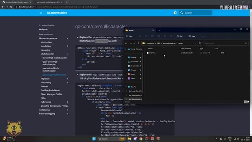The image size is (252, 142).
Task: Open the See more (three dots) menu
Action: (202, 36)
